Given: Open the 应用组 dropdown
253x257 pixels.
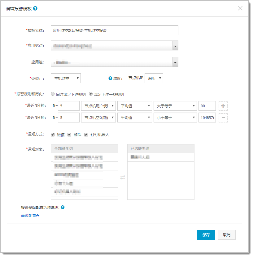Looking at the screenshot, I should click(x=115, y=62).
